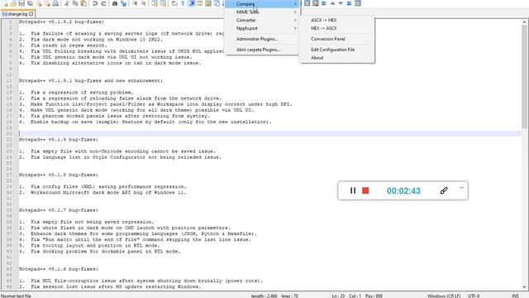The height and width of the screenshot is (298, 529).
Task: Cut selection with the scissors icon
Action: [67, 3]
